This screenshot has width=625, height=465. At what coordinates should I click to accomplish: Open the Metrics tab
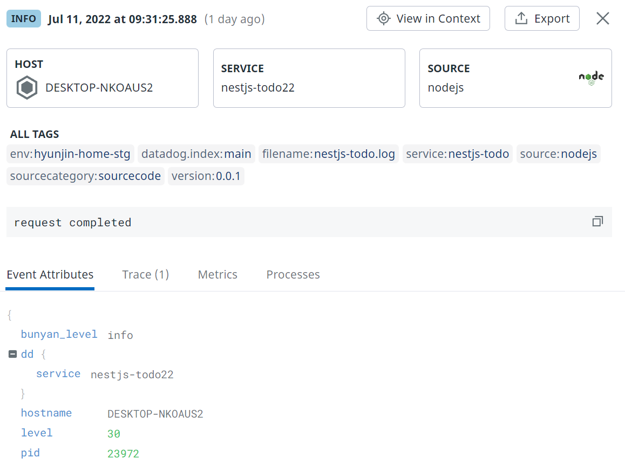pos(218,274)
